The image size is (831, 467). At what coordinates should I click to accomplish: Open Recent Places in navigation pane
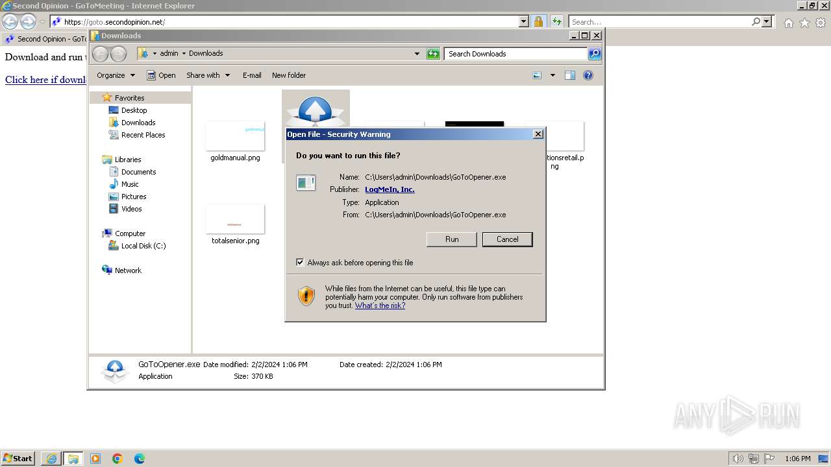point(143,135)
